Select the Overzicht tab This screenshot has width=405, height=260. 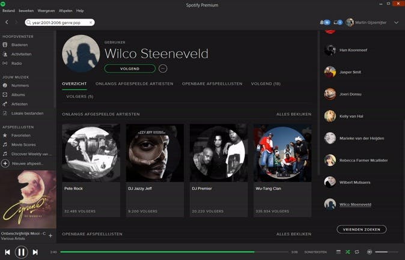pos(75,84)
